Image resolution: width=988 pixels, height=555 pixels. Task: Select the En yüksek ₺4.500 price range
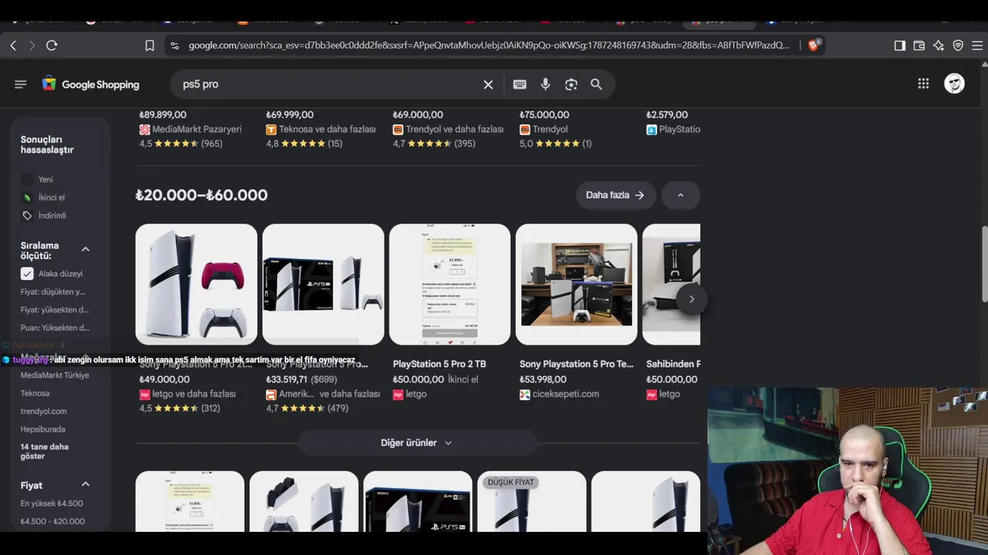click(52, 503)
